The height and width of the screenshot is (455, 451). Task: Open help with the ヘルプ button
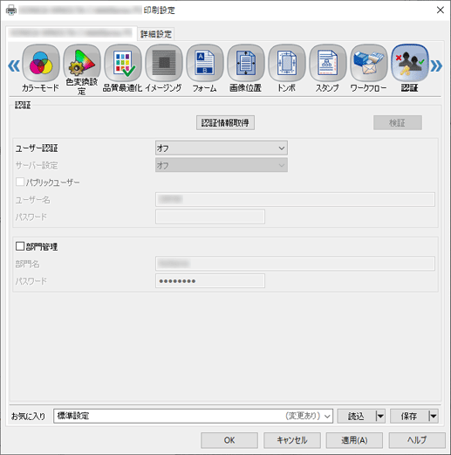(x=417, y=440)
